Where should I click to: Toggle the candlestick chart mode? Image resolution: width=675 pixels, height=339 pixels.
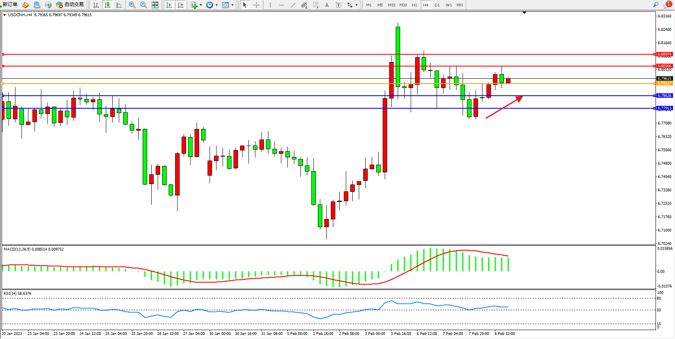coord(107,5)
